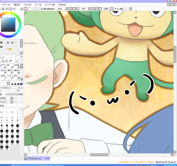Click the reset zoom button after plus
This screenshot has width=177, height=166.
point(77,9)
